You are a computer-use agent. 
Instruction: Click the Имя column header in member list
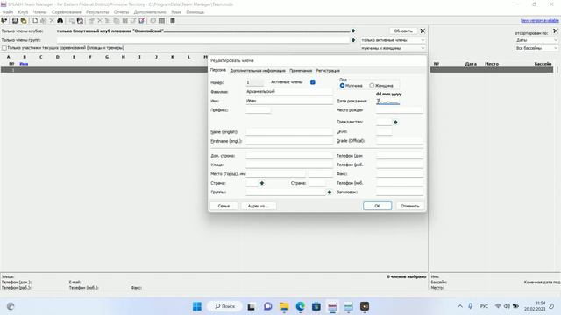click(24, 64)
